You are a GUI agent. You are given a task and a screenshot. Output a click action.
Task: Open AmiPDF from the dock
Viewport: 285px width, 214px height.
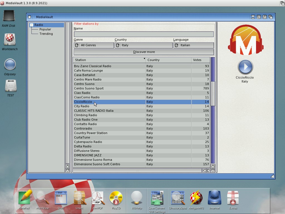tap(98, 198)
